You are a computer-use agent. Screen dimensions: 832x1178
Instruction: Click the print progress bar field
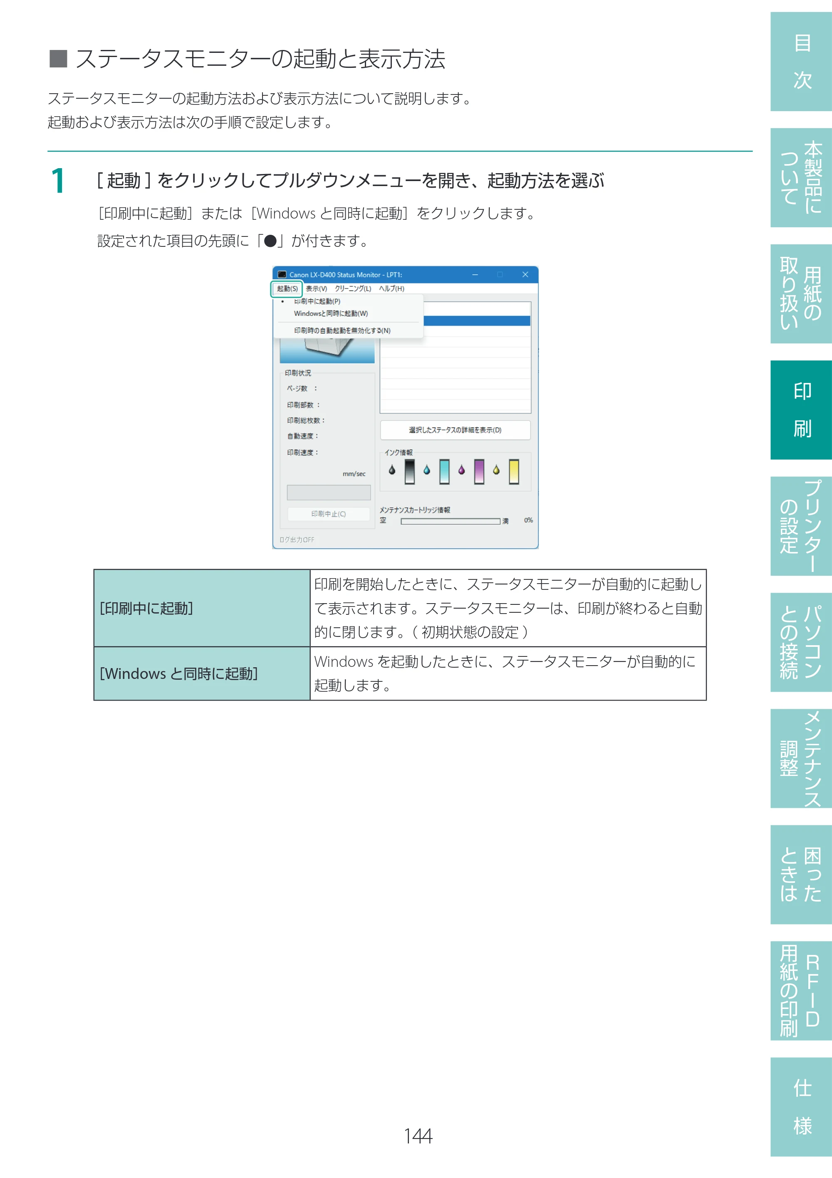click(329, 492)
